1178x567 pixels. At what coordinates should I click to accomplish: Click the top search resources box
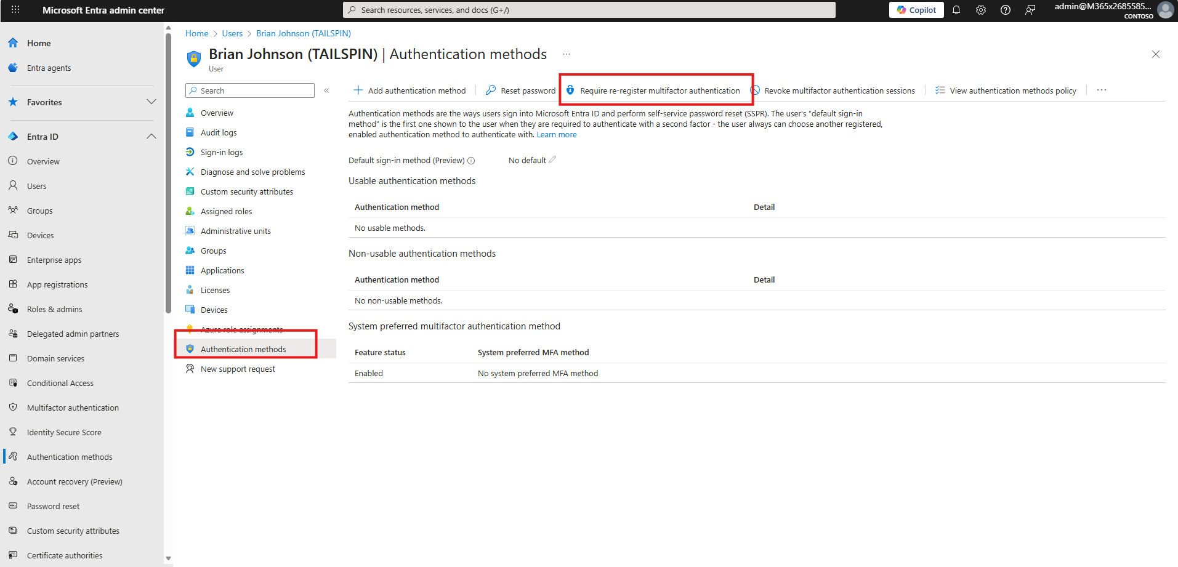[589, 10]
